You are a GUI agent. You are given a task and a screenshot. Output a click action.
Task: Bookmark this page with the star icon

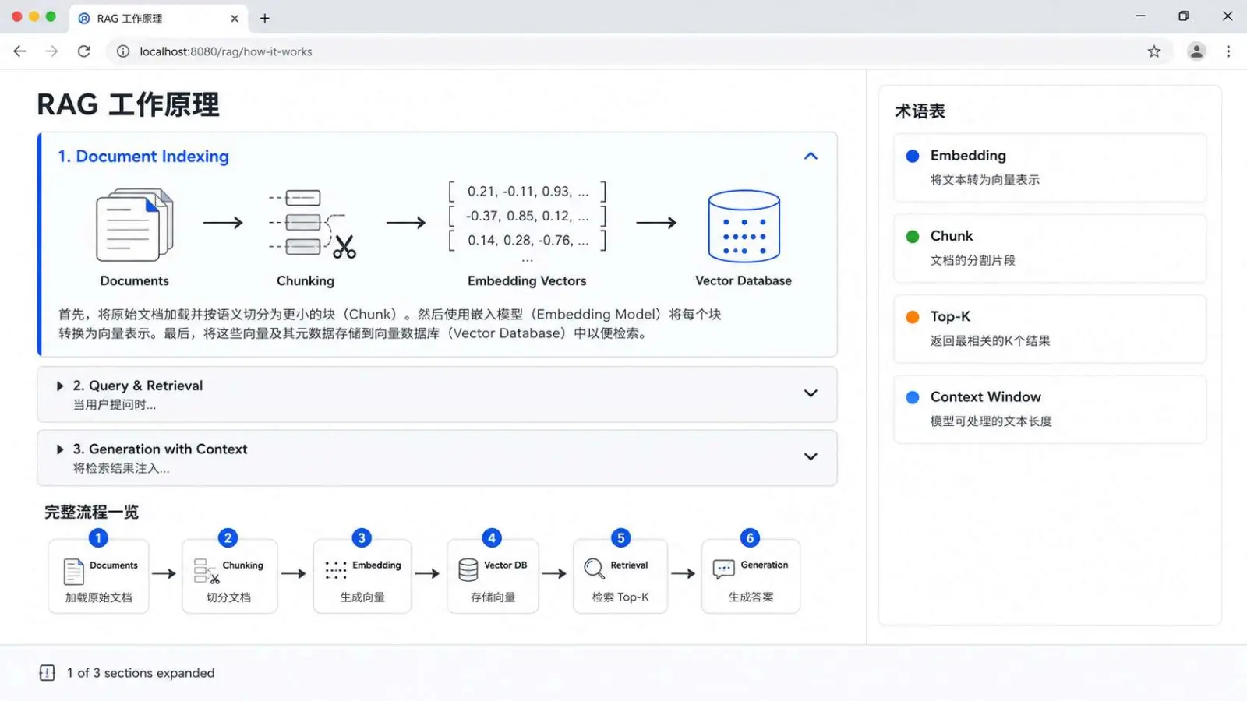[x=1154, y=51]
